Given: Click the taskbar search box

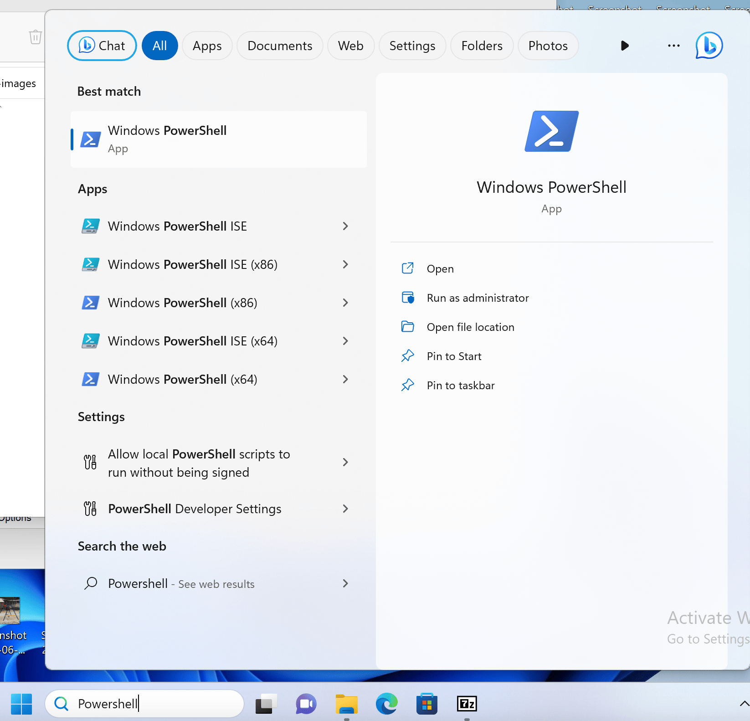Looking at the screenshot, I should pos(144,704).
